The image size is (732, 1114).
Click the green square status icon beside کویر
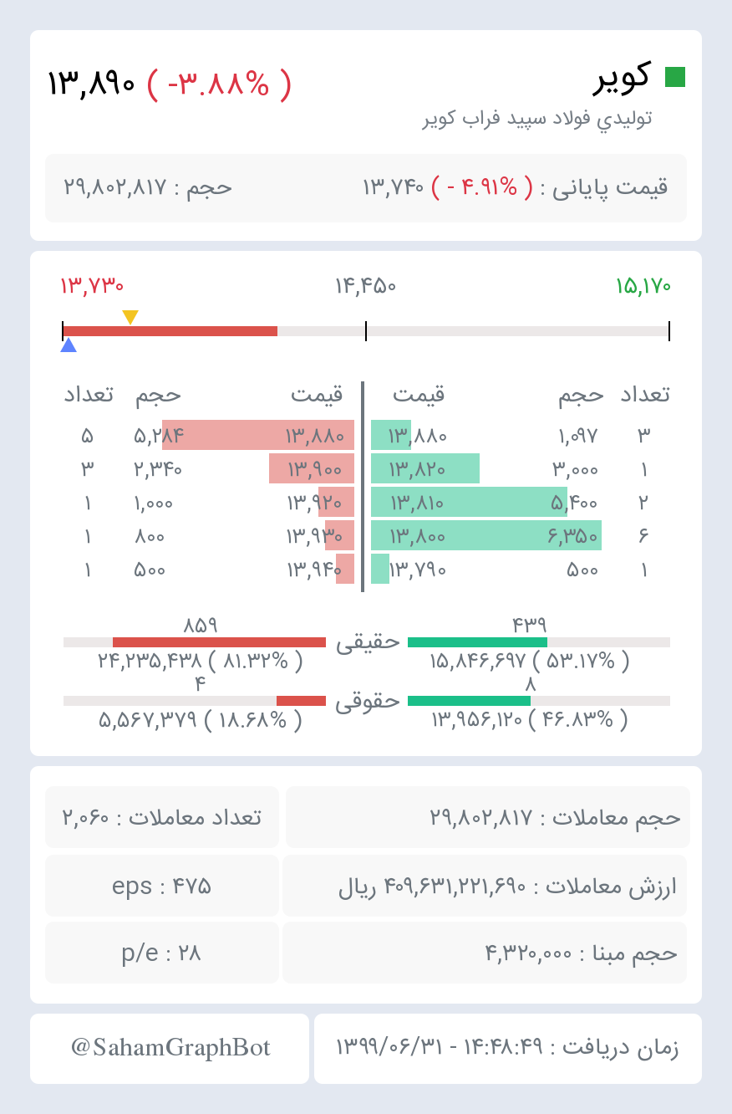click(674, 77)
